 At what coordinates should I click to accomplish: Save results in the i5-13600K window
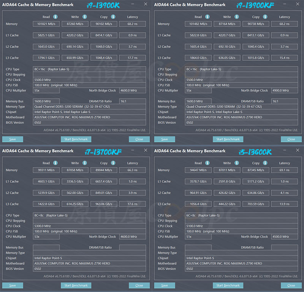[x=165, y=286]
